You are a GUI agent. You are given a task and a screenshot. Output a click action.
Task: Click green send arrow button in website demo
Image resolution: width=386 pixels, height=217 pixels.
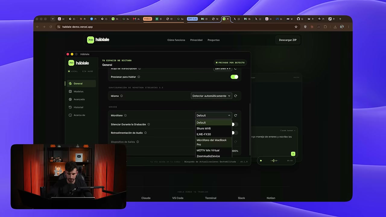pos(293,154)
